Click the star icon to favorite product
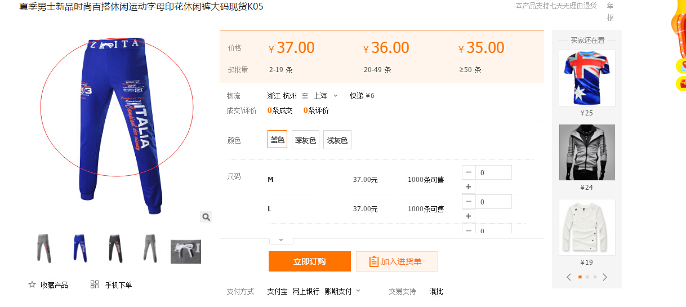 pyautogui.click(x=32, y=284)
